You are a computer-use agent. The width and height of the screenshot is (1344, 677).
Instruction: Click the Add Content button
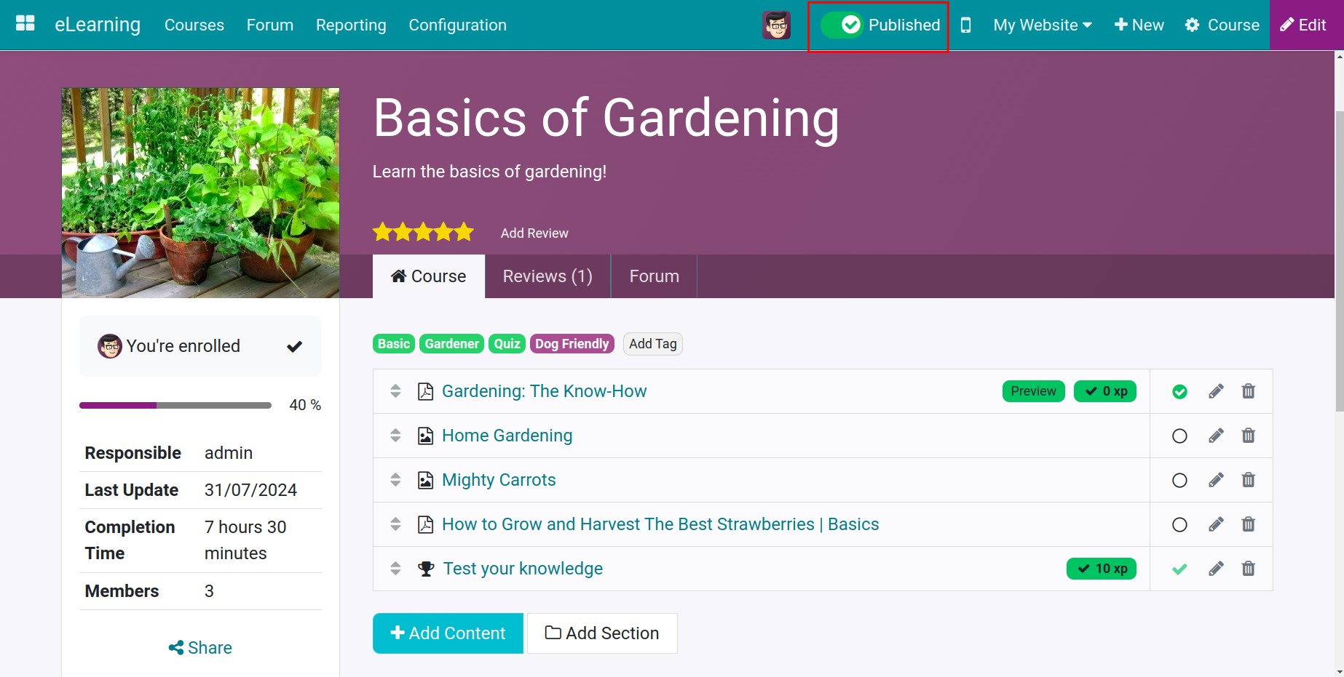(x=448, y=633)
